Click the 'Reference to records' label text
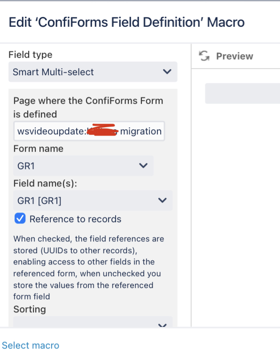This screenshot has width=280, height=357. [75, 219]
